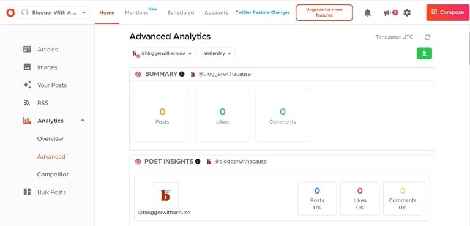The height and width of the screenshot is (226, 470).
Task: Click the POST INSIGHTS info icon
Action: click(198, 162)
